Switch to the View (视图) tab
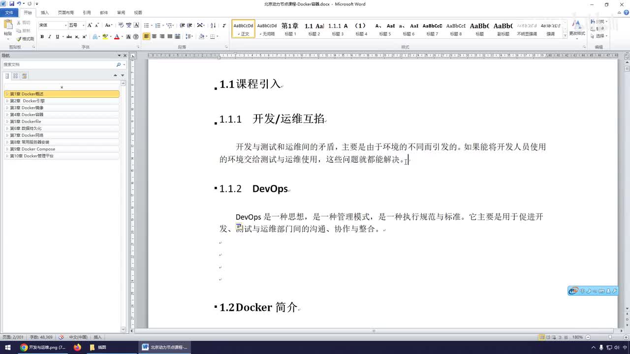Viewport: 630px width, 354px height. [138, 12]
